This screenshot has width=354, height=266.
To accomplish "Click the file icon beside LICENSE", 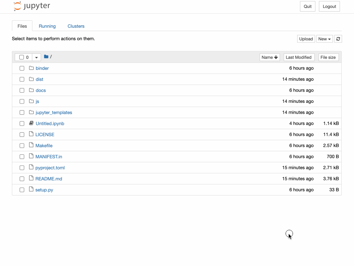I will [32, 134].
